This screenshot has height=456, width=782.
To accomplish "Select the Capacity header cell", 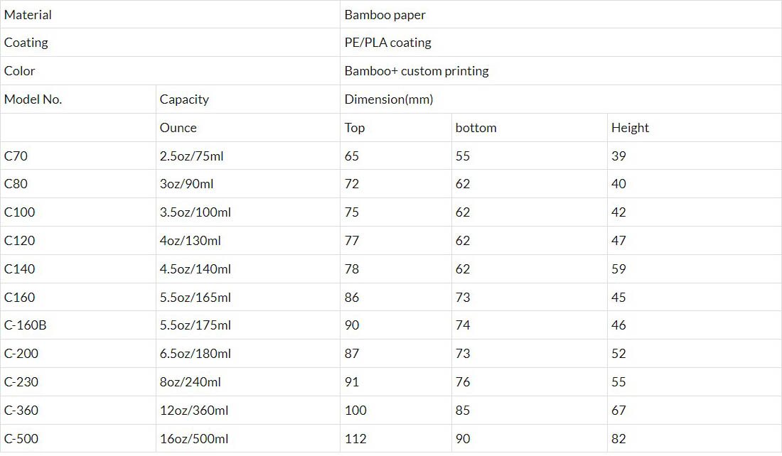I will click(x=184, y=99).
